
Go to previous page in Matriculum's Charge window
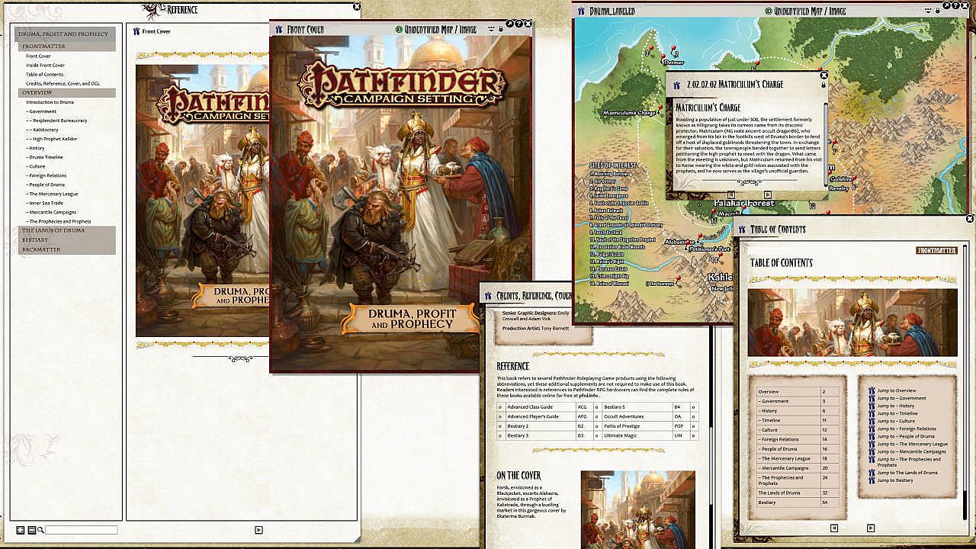click(730, 194)
